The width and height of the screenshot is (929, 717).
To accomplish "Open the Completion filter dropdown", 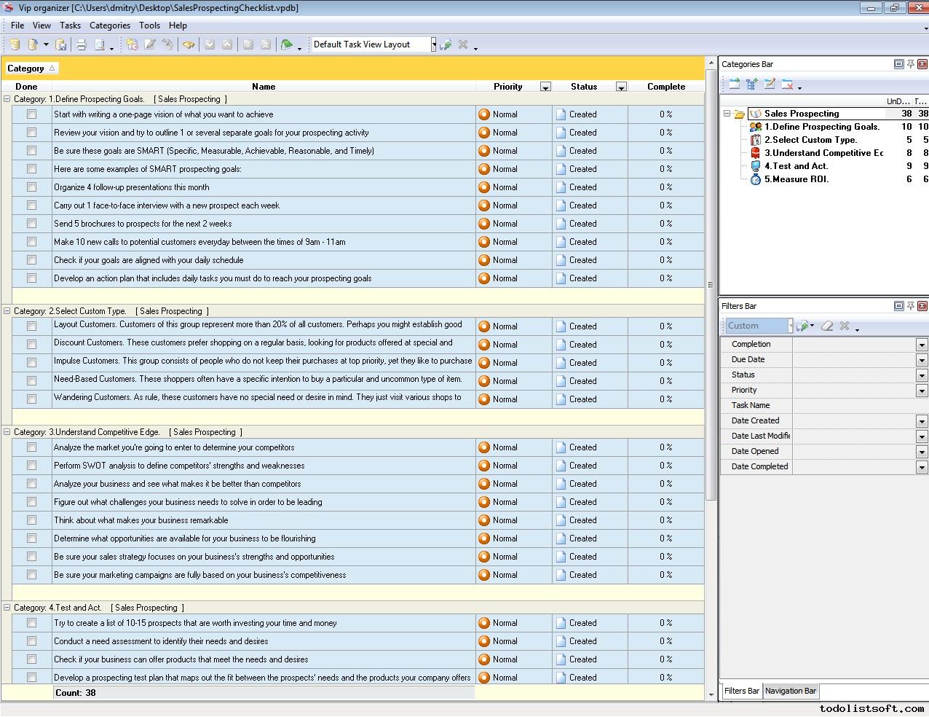I will tap(921, 345).
